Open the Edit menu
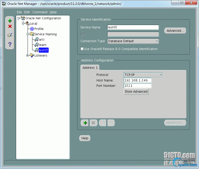Image resolution: width=199 pixels, height=169 pixels. pyautogui.click(x=27, y=12)
